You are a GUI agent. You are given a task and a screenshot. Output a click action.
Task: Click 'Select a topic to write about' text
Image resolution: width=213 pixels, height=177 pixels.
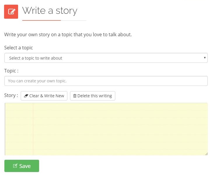click(x=36, y=58)
